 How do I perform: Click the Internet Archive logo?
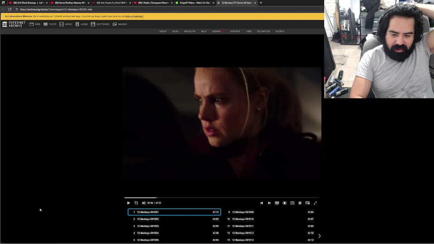click(14, 24)
